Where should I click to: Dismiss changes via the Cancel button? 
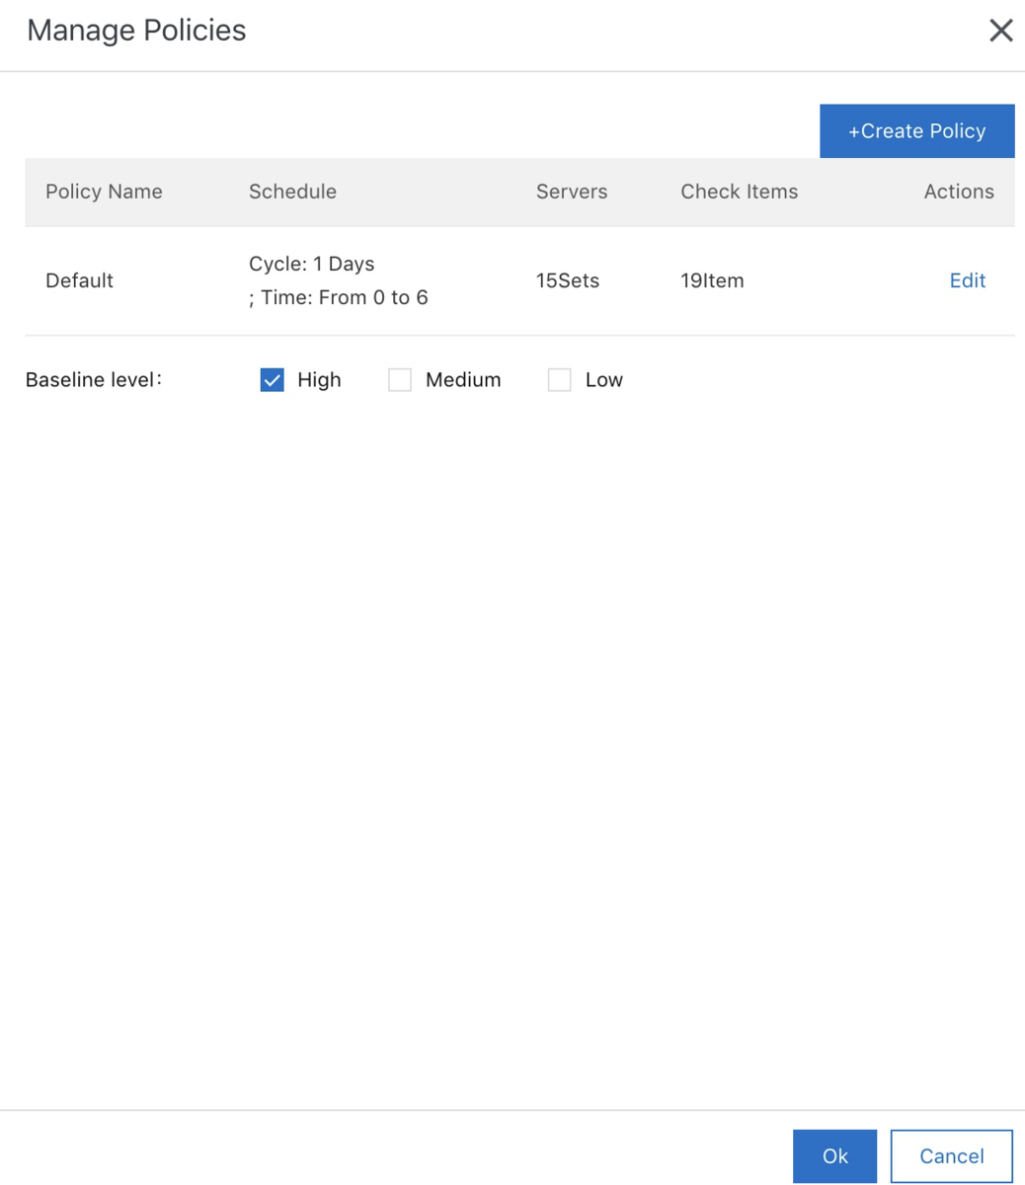pos(950,1155)
